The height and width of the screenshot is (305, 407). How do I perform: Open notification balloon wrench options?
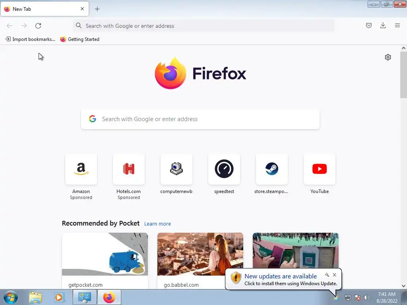coord(327,275)
